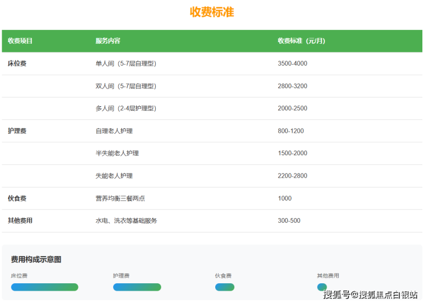Select the 服务内容 column header
The width and height of the screenshot is (427, 304).
108,41
